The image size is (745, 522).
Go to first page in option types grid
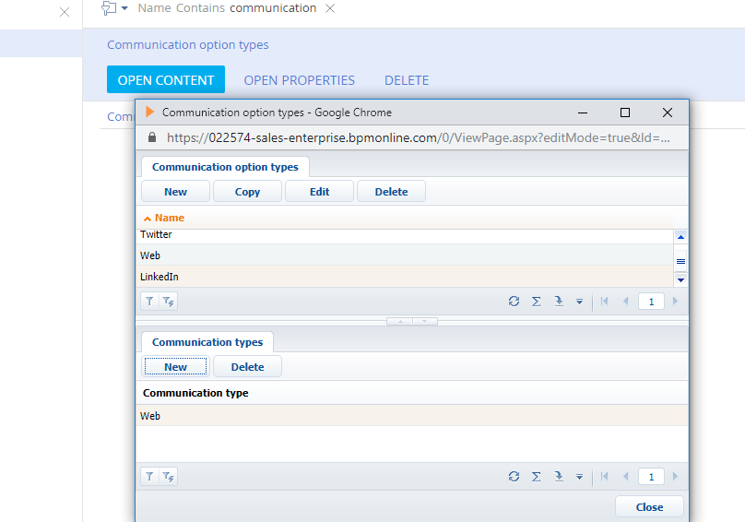pyautogui.click(x=604, y=302)
